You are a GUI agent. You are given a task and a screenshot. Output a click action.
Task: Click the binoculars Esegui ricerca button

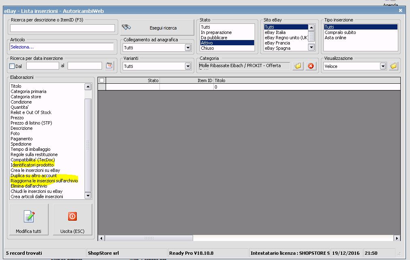pos(157,28)
